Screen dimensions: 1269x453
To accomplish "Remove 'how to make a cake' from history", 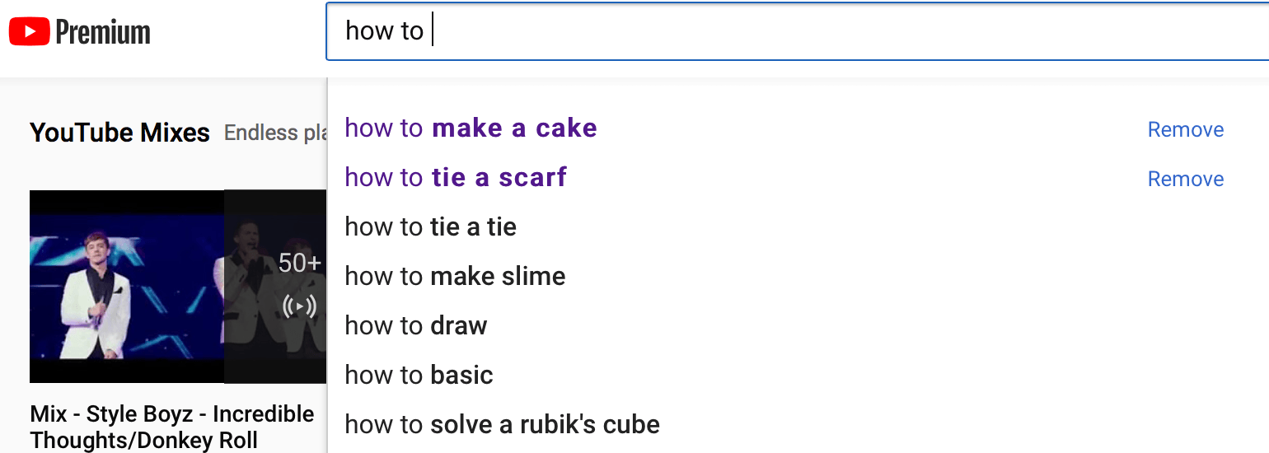I will (1186, 129).
